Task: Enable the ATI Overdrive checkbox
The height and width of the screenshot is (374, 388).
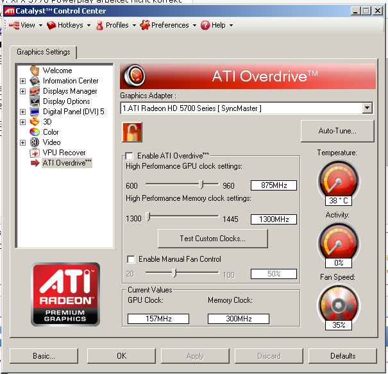Action: 129,156
